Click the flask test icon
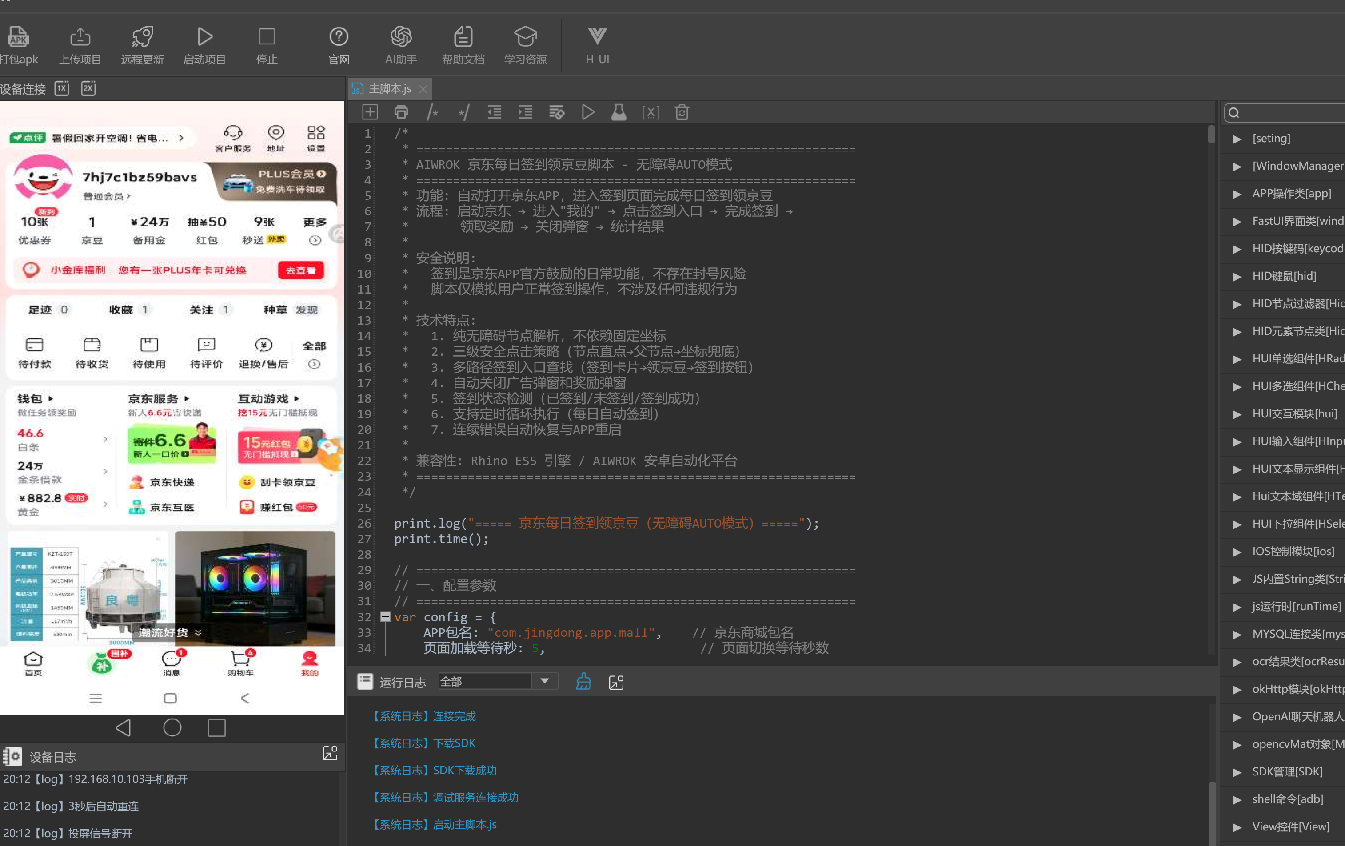The image size is (1345, 846). point(619,112)
